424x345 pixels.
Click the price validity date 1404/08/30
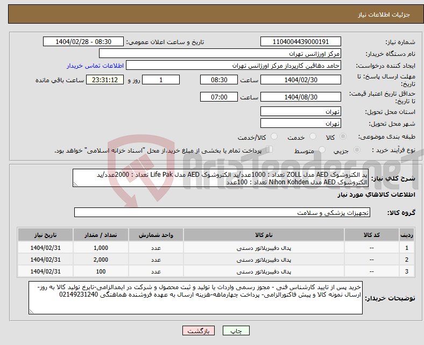click(x=301, y=97)
